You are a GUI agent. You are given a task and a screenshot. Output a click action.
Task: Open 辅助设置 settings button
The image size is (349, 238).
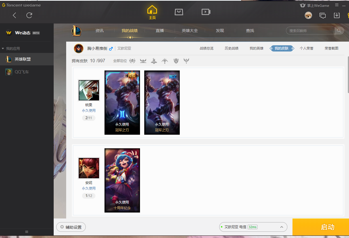pyautogui.click(x=71, y=227)
